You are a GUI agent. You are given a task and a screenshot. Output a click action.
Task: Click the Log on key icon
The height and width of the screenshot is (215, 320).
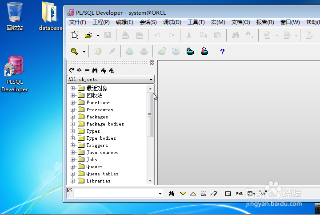[x=74, y=51]
